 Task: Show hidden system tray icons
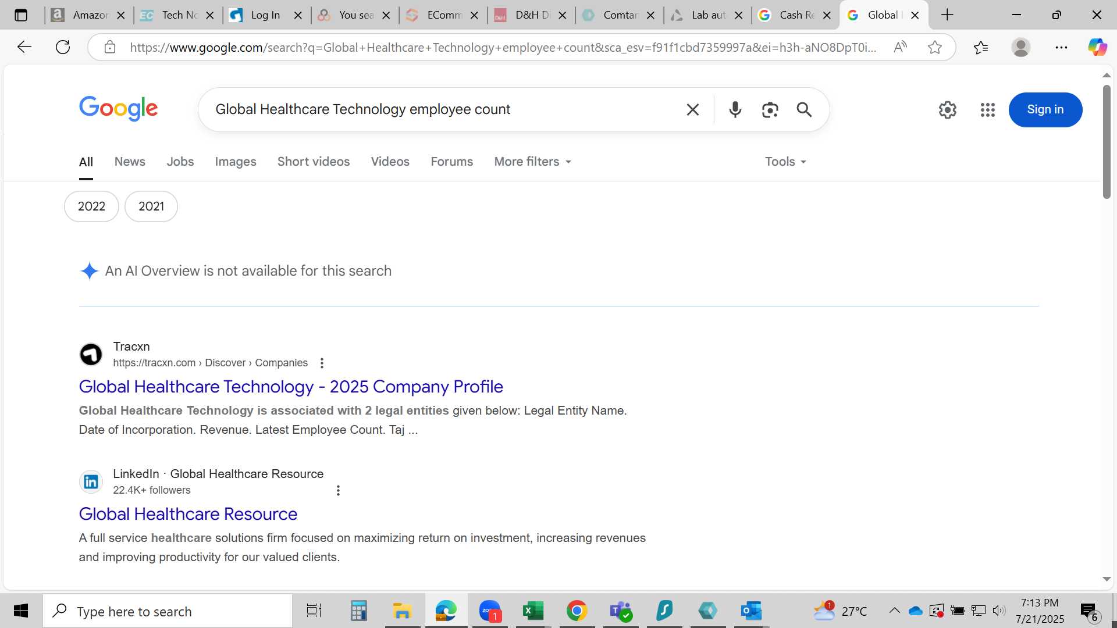pos(894,611)
